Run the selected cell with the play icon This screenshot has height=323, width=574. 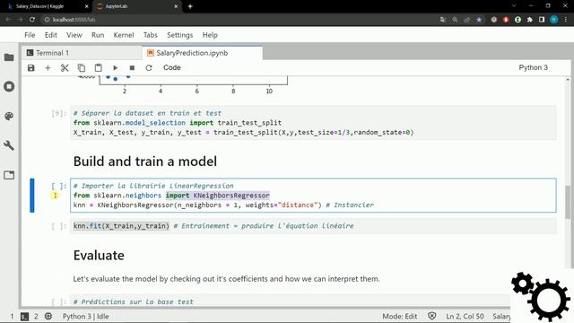(116, 68)
